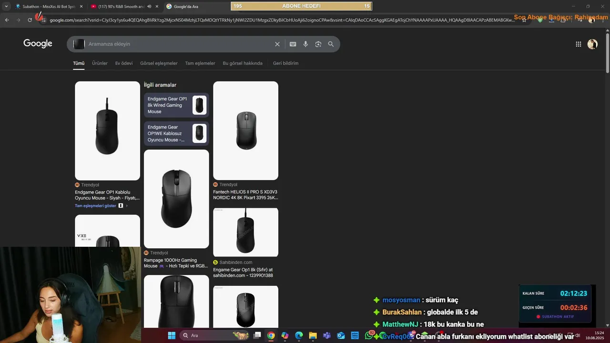610x343 pixels.
Task: Open Google Lens camera search icon
Action: pos(318,44)
